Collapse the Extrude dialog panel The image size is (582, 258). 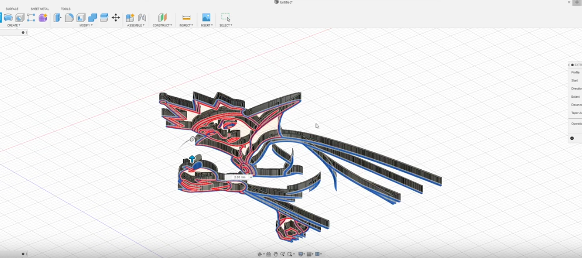click(x=573, y=65)
